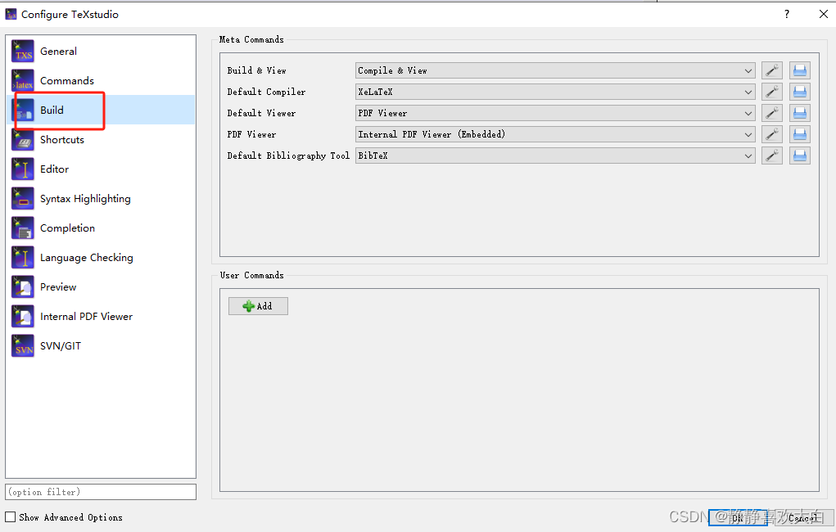Screen dimensions: 836x532
Task: Select SVN/GIT settings page
Action: [x=101, y=346]
